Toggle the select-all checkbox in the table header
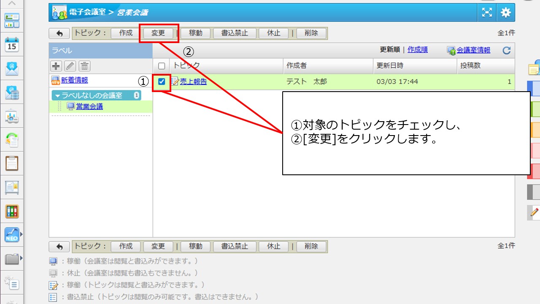540x304 pixels. coord(162,66)
